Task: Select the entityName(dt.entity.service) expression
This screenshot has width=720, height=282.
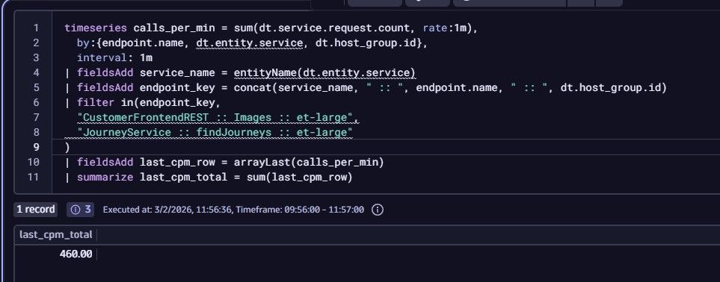Action: [324, 73]
